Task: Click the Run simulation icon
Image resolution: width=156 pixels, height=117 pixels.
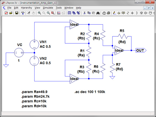Action: pyautogui.click(x=29, y=13)
